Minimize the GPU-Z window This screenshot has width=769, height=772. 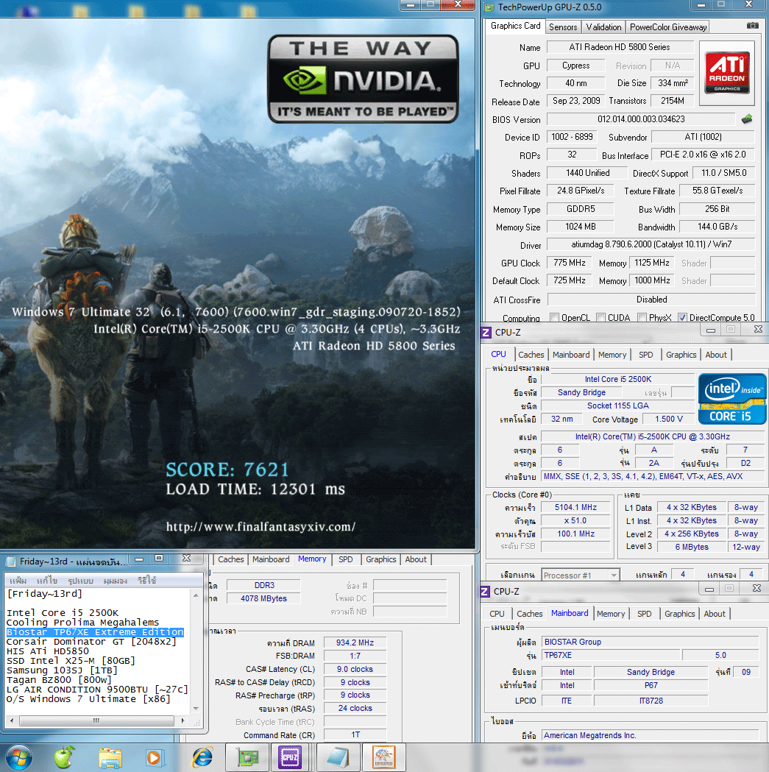[701, 5]
